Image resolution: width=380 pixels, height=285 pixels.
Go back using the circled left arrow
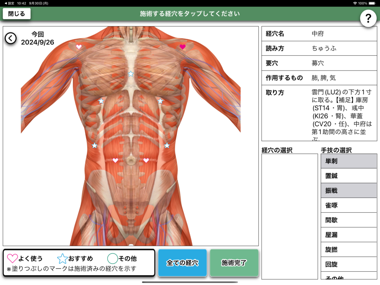(x=11, y=38)
